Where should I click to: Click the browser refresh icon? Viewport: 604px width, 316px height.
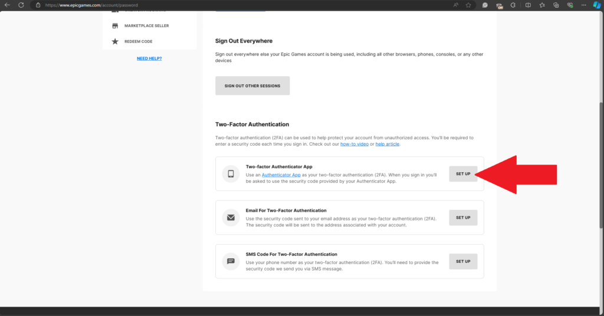[21, 5]
